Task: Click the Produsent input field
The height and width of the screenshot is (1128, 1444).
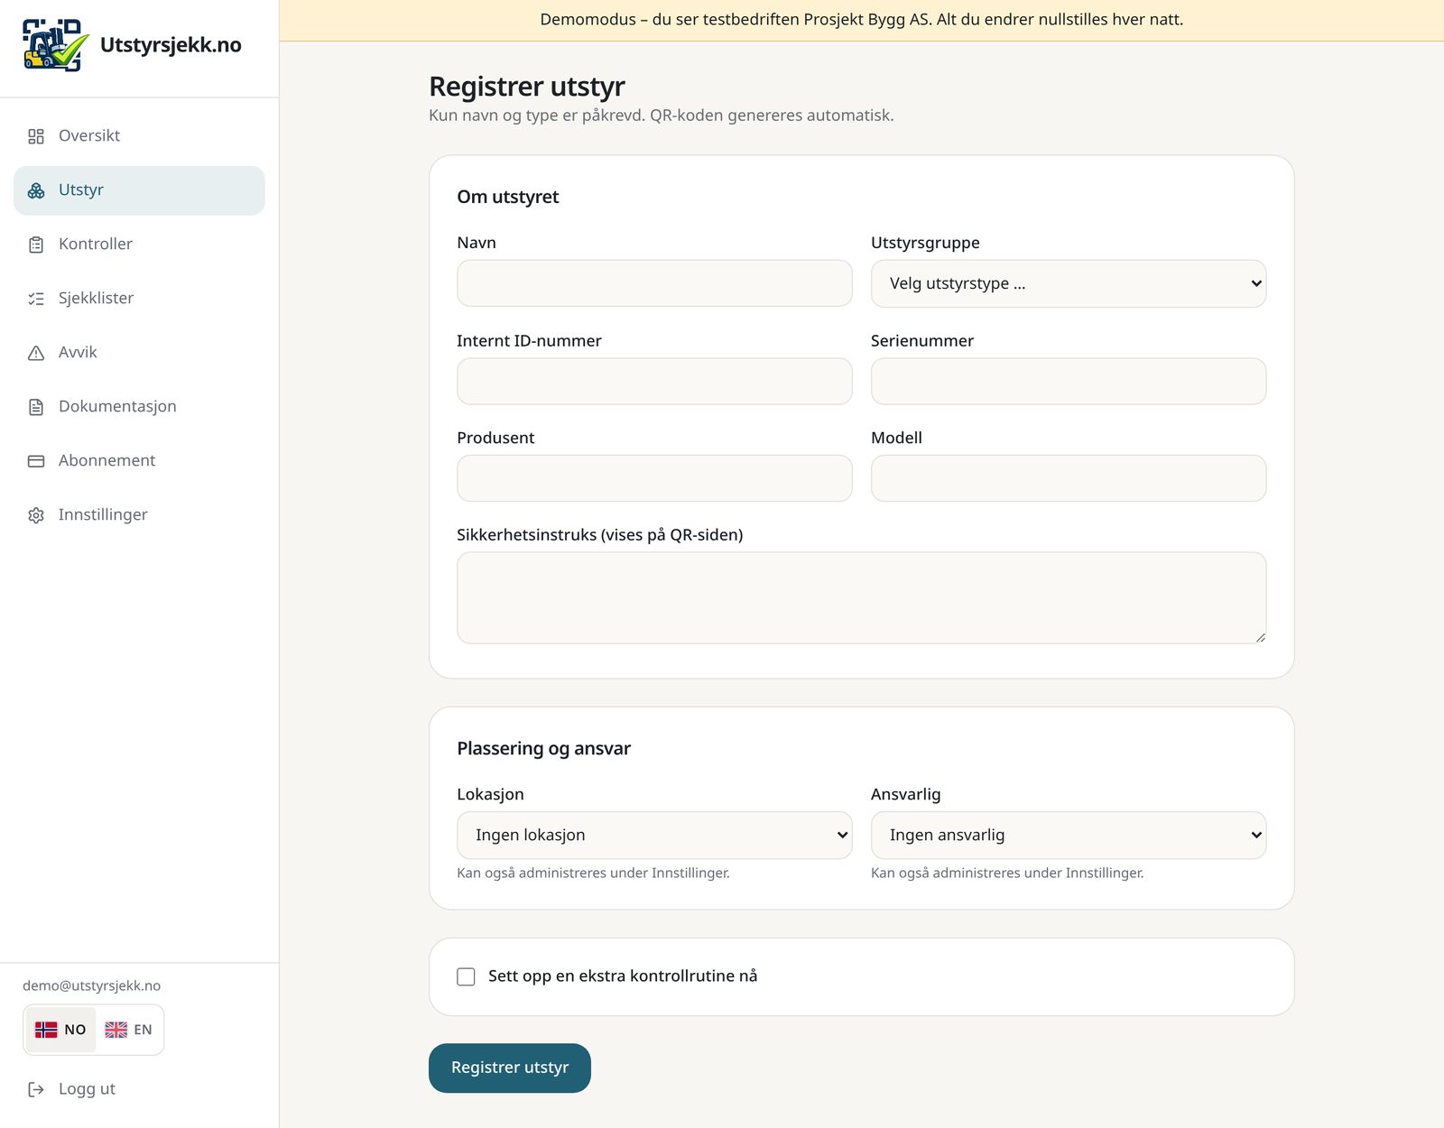Action: tap(654, 478)
